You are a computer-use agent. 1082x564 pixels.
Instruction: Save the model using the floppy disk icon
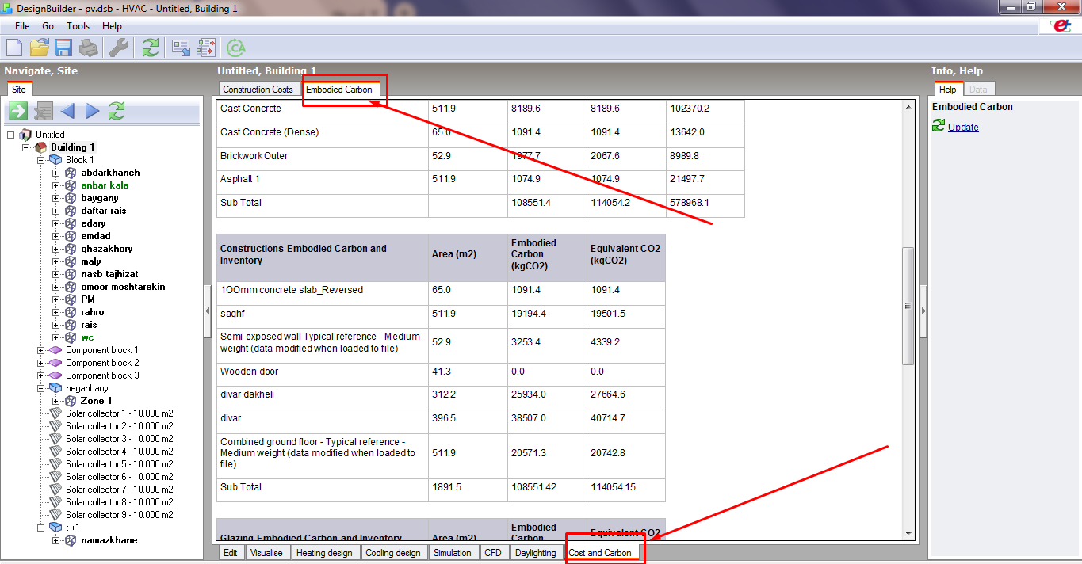coord(63,48)
